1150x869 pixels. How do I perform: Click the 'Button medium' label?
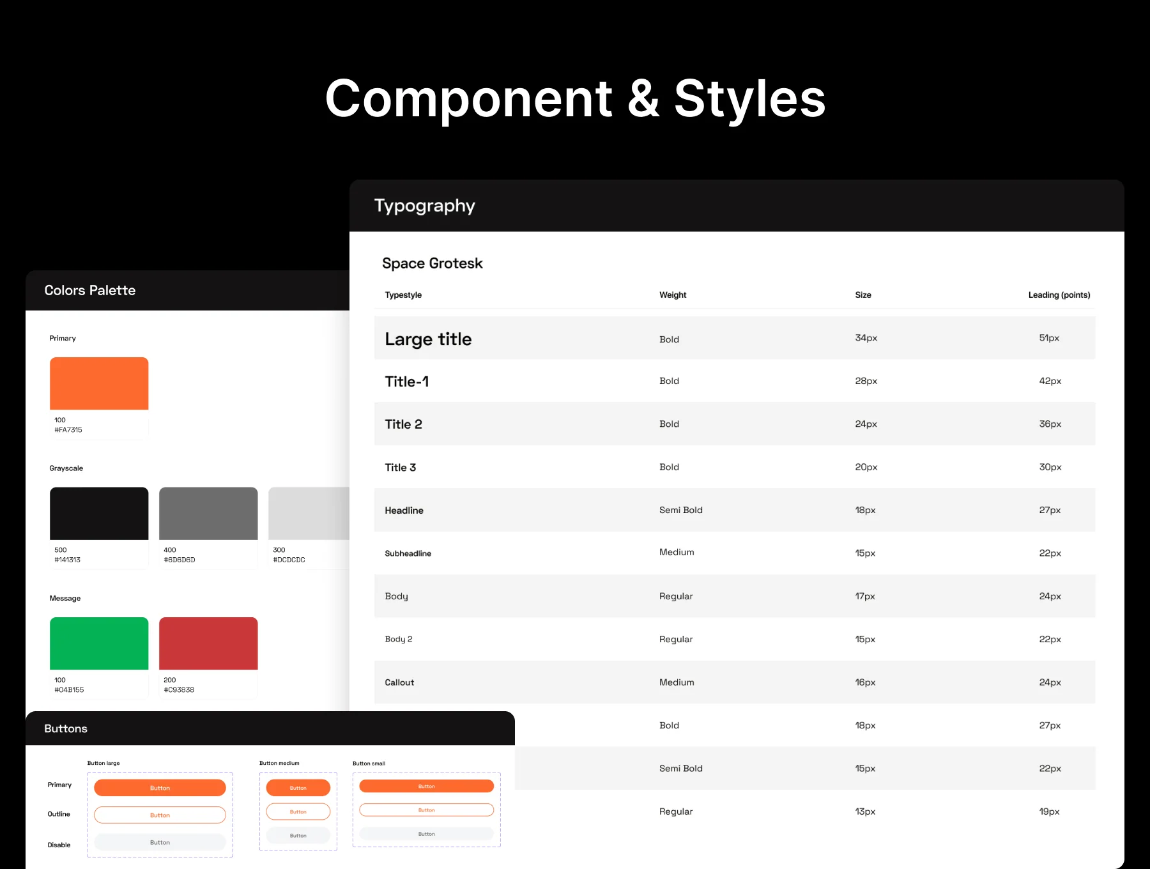click(x=279, y=763)
